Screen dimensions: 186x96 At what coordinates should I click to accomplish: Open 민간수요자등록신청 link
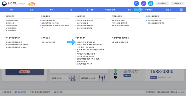(118, 21)
